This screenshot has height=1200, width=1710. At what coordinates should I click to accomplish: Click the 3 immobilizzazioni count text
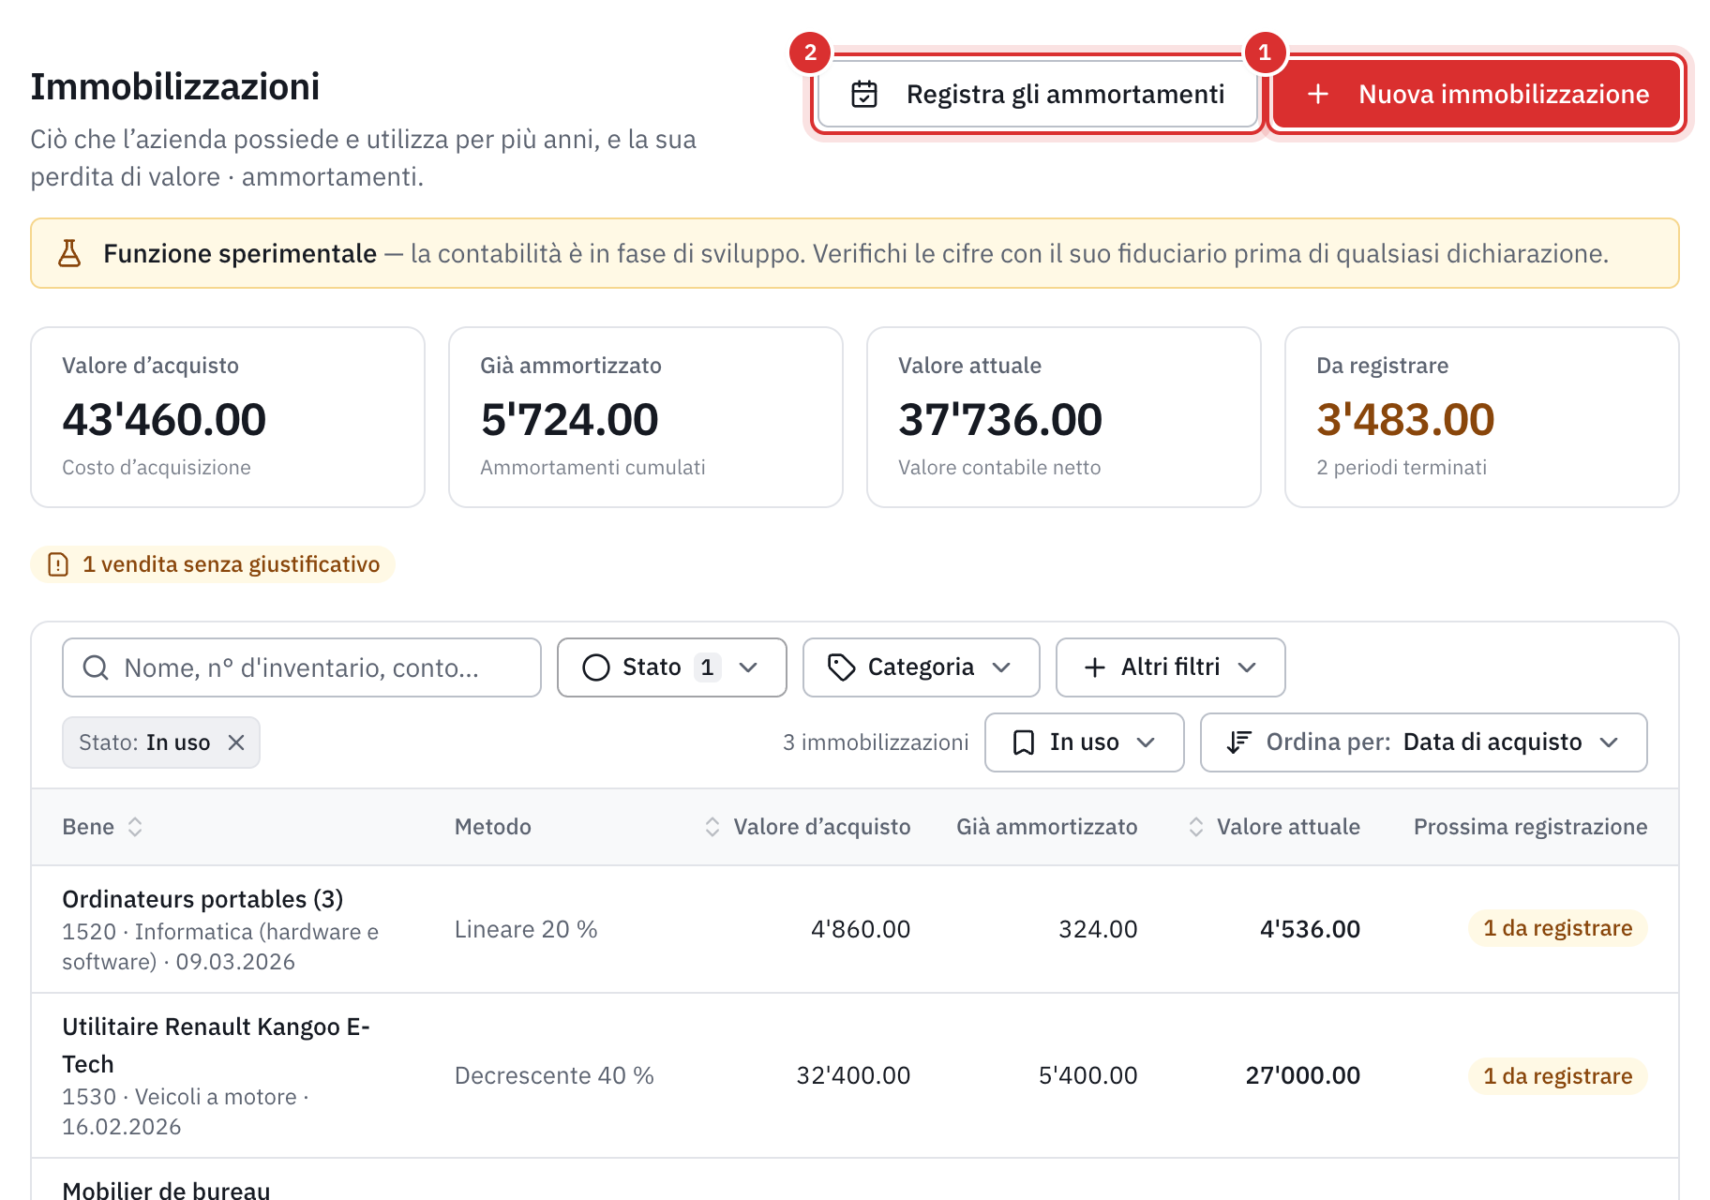pyautogui.click(x=876, y=742)
